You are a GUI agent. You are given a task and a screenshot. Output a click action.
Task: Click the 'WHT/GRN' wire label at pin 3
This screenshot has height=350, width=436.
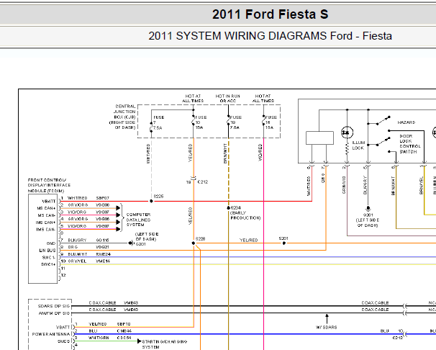point(99,338)
